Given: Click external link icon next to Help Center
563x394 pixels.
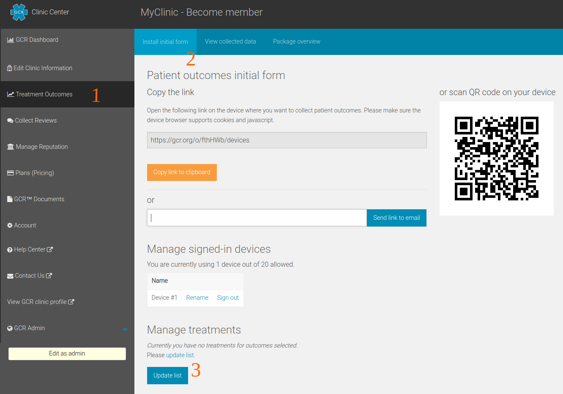Looking at the screenshot, I should (50, 249).
